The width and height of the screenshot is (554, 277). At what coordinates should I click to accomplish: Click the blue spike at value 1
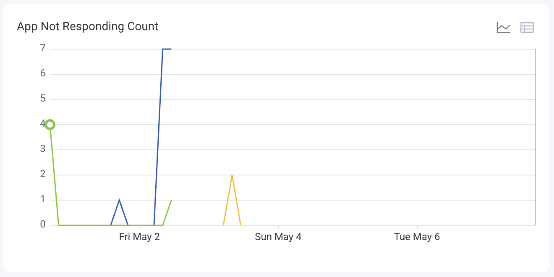click(x=120, y=199)
